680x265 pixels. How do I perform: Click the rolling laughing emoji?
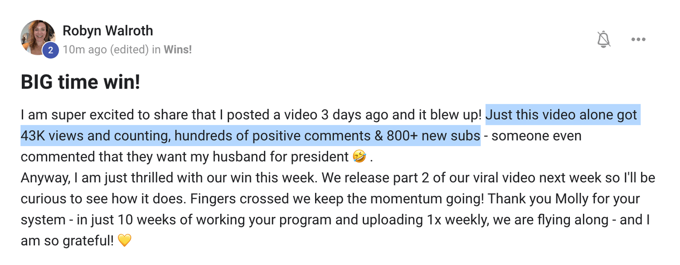tap(358, 157)
